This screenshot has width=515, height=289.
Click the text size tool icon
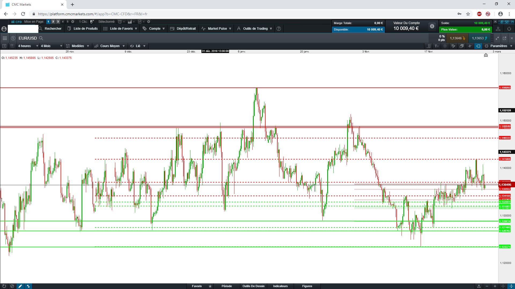pyautogui.click(x=437, y=46)
